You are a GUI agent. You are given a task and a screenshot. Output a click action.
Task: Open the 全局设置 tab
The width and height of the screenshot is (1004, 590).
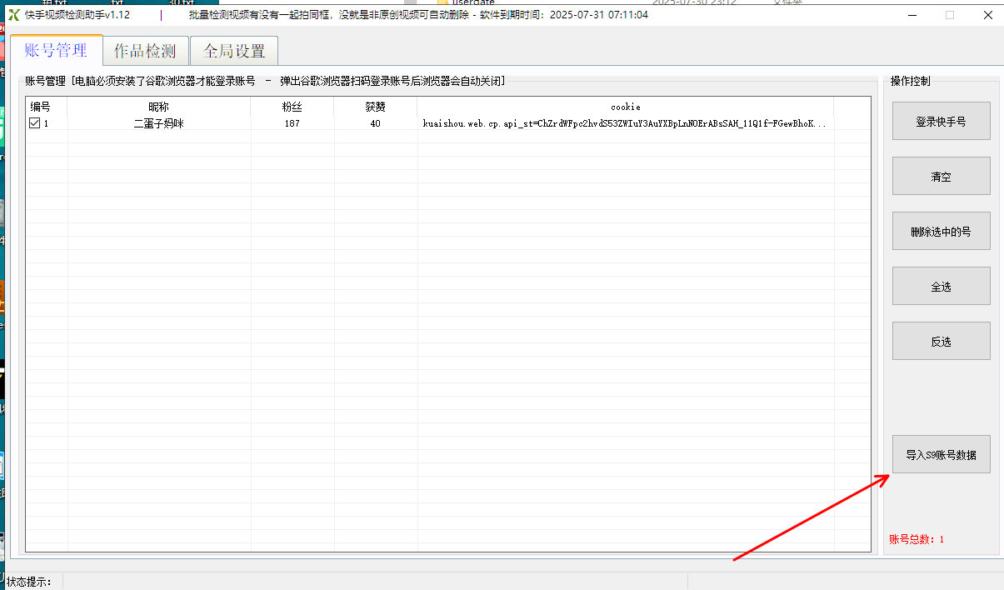(x=234, y=51)
